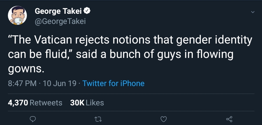Expand the tweet options chevron
This screenshot has width=262, height=125.
[x=253, y=12]
